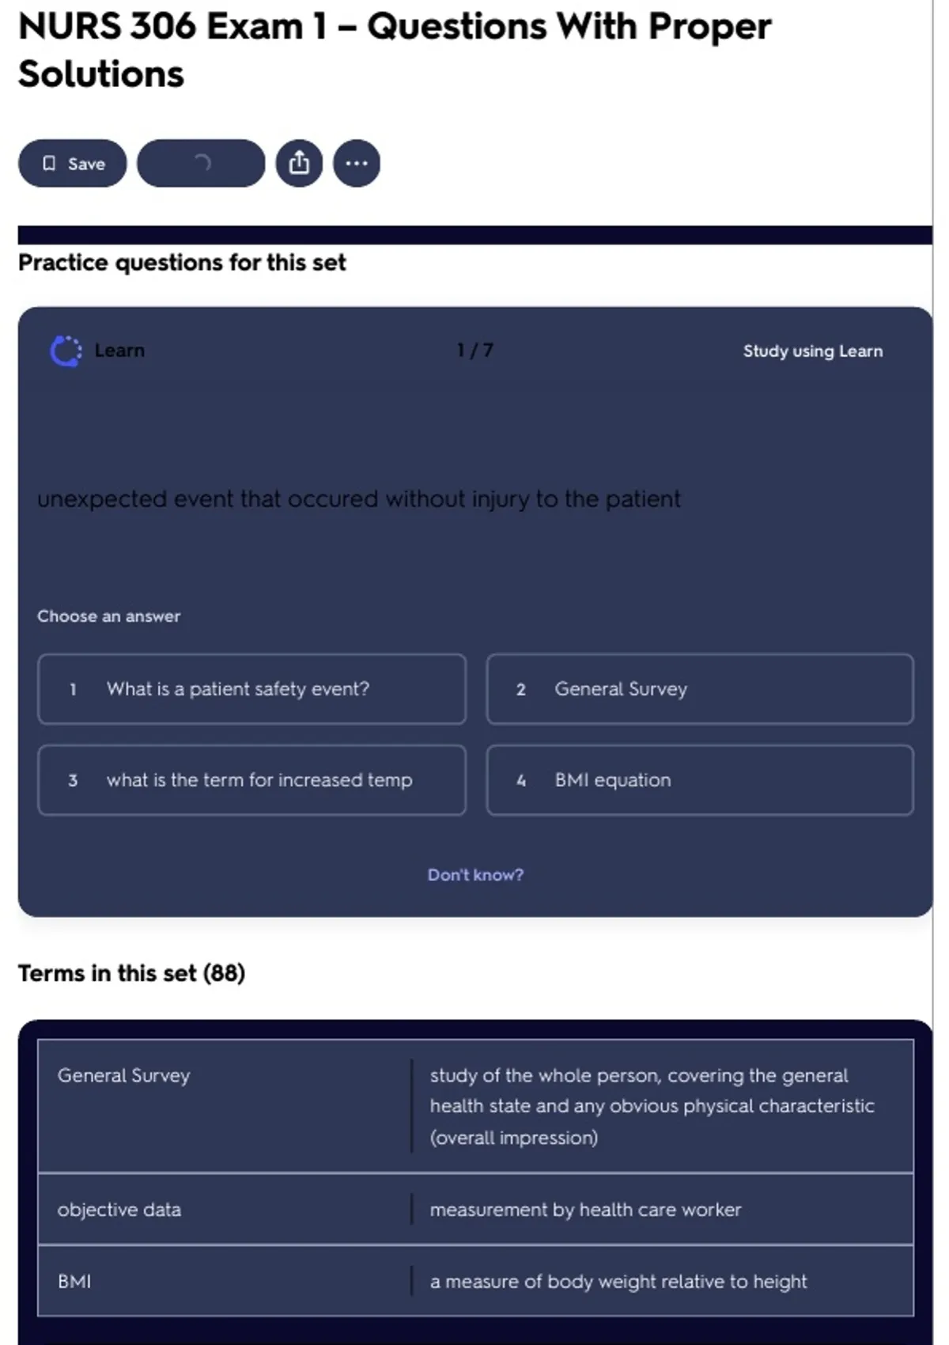Image resolution: width=949 pixels, height=1345 pixels.
Task: Click the Learn label
Action: point(119,350)
